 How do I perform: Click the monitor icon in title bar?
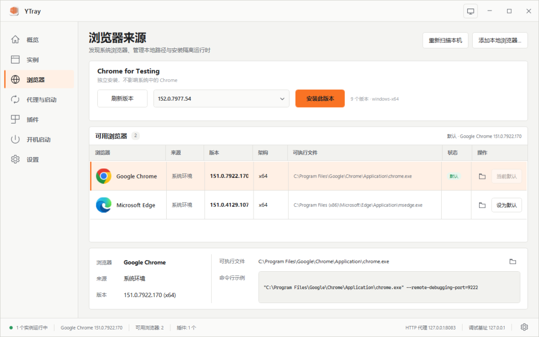pyautogui.click(x=470, y=11)
